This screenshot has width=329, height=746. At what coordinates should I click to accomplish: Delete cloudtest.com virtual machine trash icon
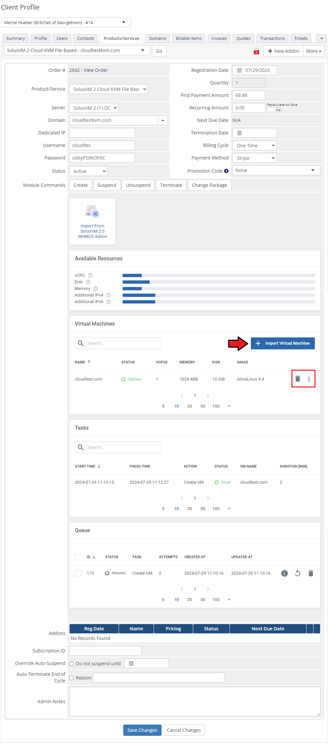click(x=298, y=379)
